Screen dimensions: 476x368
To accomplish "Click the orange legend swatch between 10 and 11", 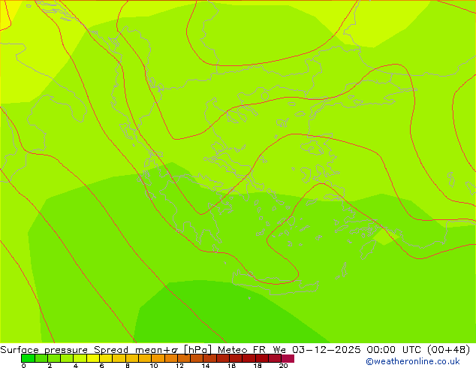I will [158, 358].
